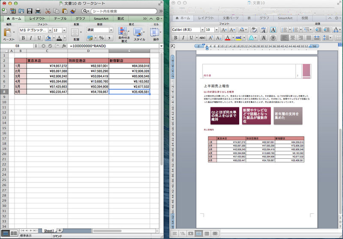Switch to テーブル tab in Excel
343x239 pixels.
[x=60, y=18]
